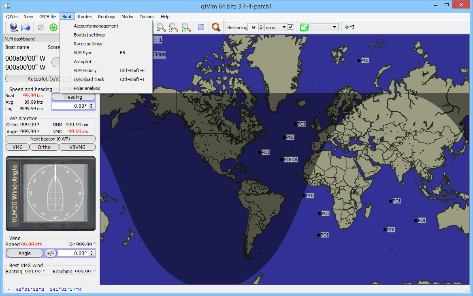The height and width of the screenshot is (296, 473).
Task: Click the coordinates 62°31'32"N in status bar
Action: click(30, 290)
